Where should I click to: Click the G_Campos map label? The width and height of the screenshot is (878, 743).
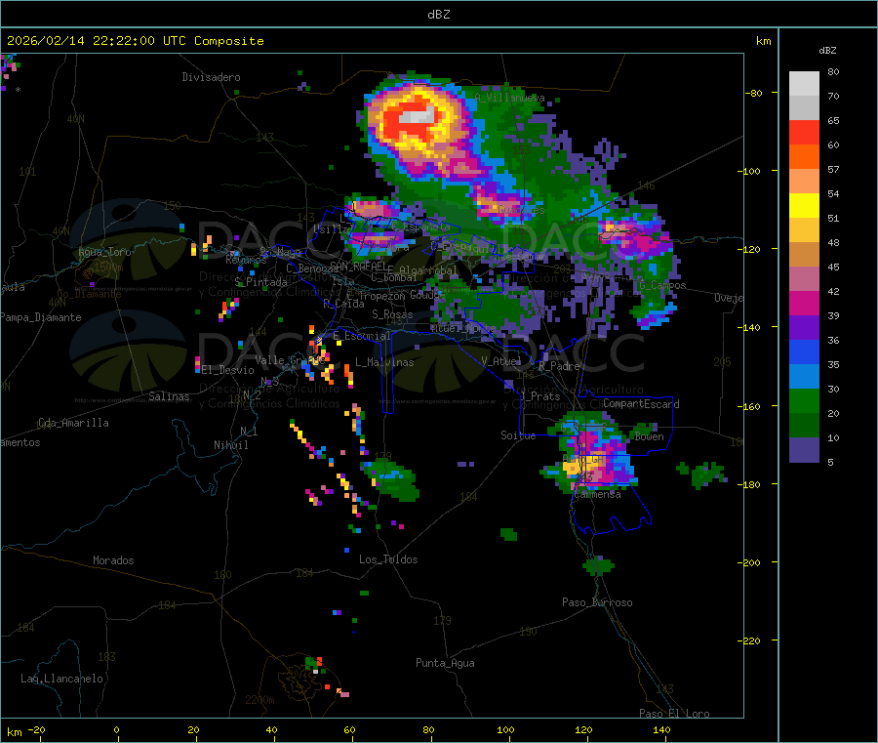coord(662,286)
